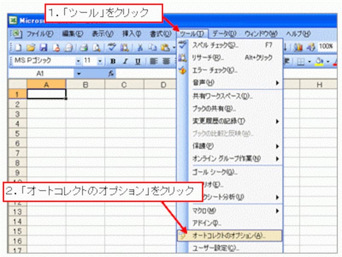
Task: Select リサーチ(R) menu item
Action: (230, 58)
